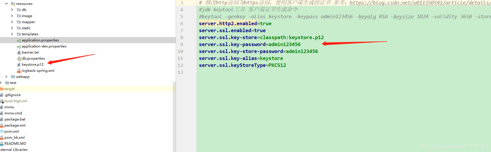Select package.xml in the tree
Screen dimensions: 491x152
point(15,125)
